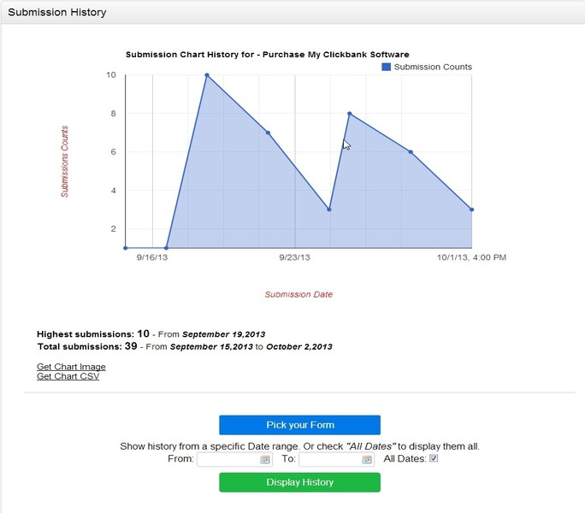Open the To date calendar picker icon
The image size is (585, 513).
point(367,460)
